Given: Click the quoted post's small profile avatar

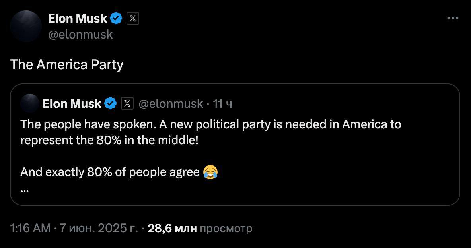Looking at the screenshot, I should coord(29,104).
